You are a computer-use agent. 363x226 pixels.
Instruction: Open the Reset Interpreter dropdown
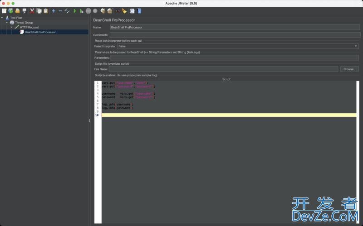(238, 46)
